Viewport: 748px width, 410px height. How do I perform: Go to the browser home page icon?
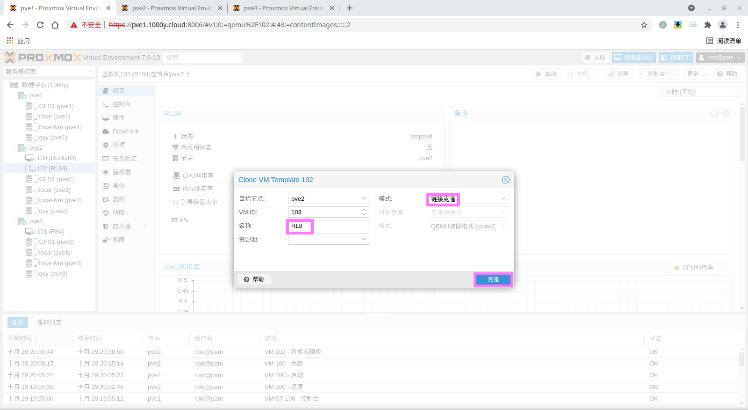pyautogui.click(x=55, y=25)
